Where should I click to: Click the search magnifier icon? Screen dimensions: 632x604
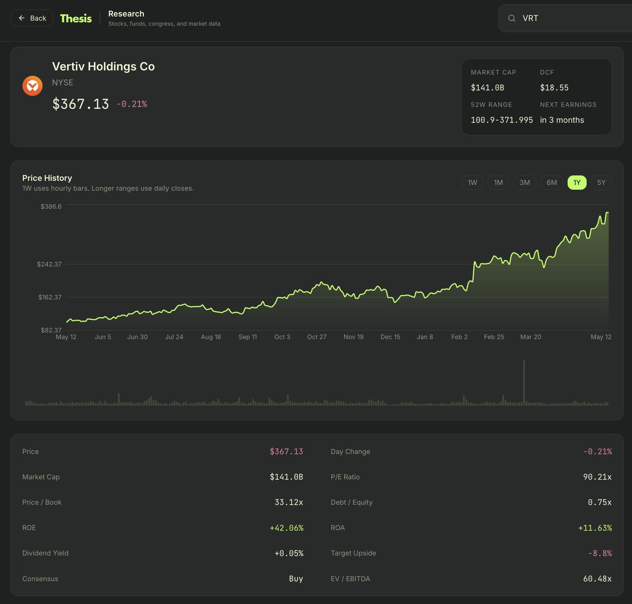coord(511,18)
